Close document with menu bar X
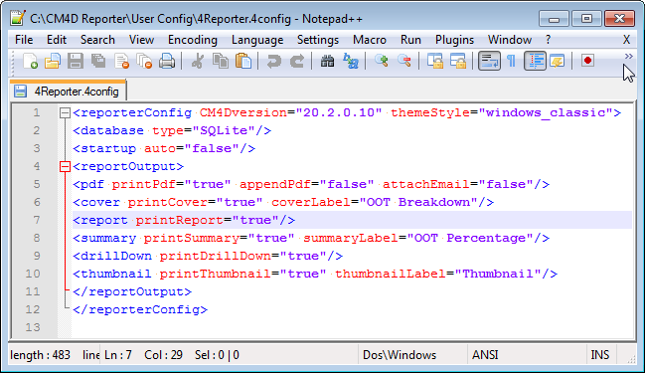Image resolution: width=645 pixels, height=373 pixels. pos(626,40)
